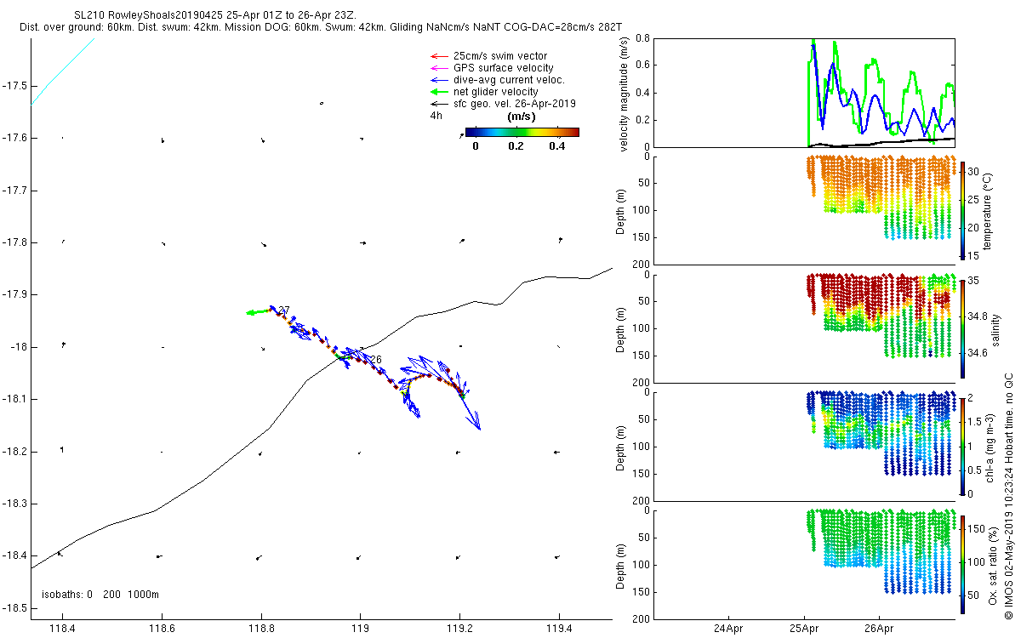The height and width of the screenshot is (638, 1021).
Task: Click the green net glider velocity legend arrow
Action: pyautogui.click(x=439, y=91)
